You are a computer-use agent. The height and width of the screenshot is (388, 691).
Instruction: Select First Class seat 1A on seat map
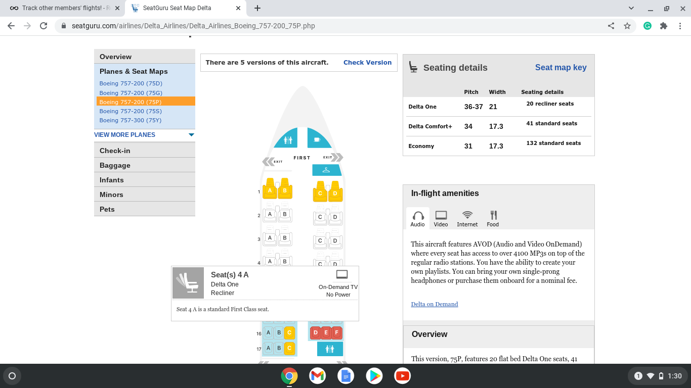pos(270,189)
